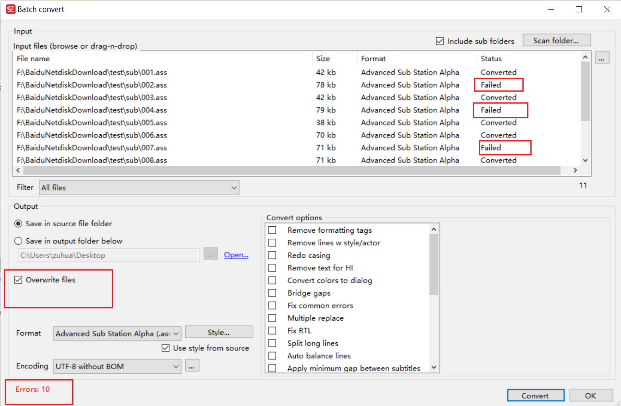Image resolution: width=621 pixels, height=406 pixels.
Task: Toggle Use style from source
Action: [166, 348]
